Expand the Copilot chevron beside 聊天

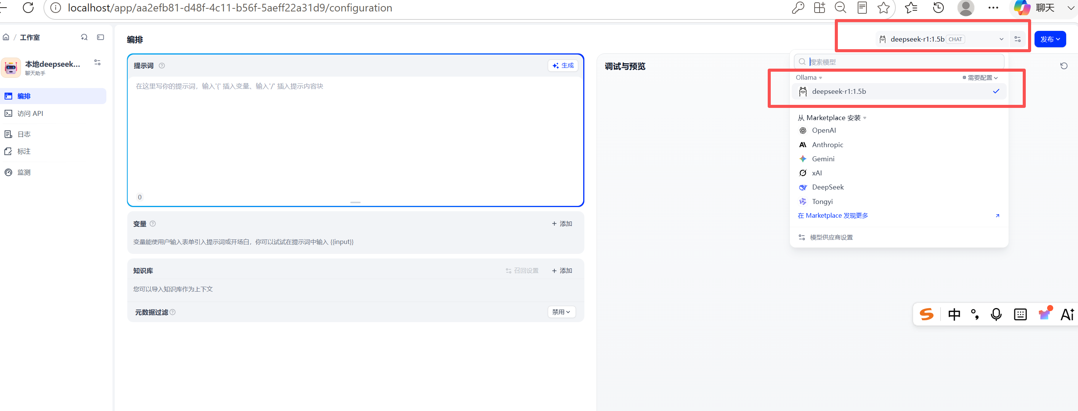click(1070, 8)
